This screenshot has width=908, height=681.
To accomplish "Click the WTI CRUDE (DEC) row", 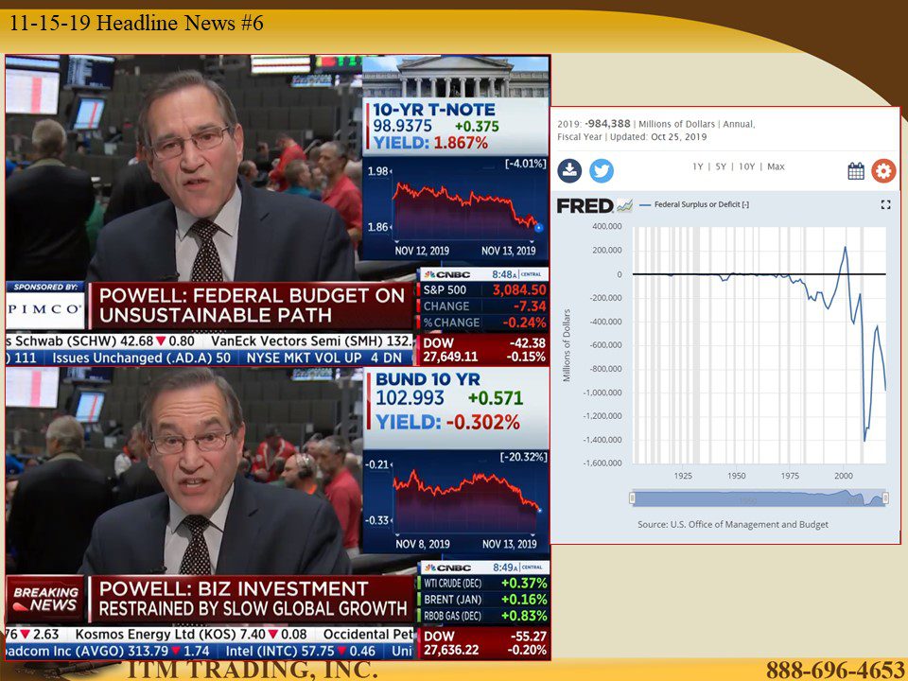I will pos(484,584).
